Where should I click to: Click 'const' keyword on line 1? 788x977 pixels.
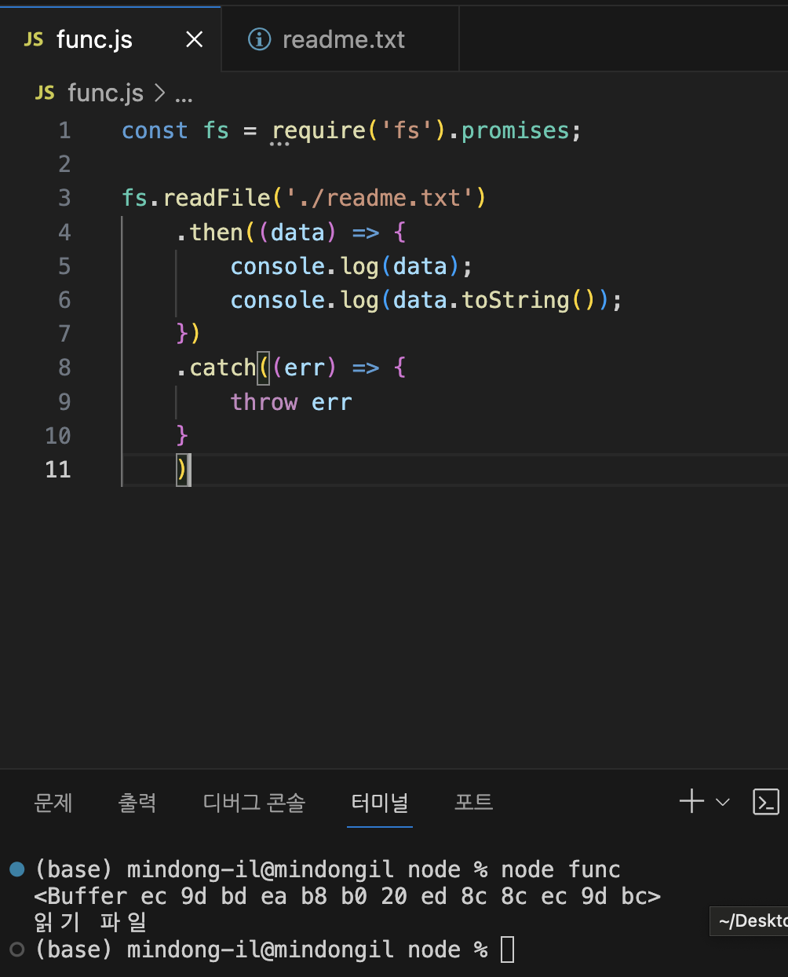pyautogui.click(x=155, y=130)
